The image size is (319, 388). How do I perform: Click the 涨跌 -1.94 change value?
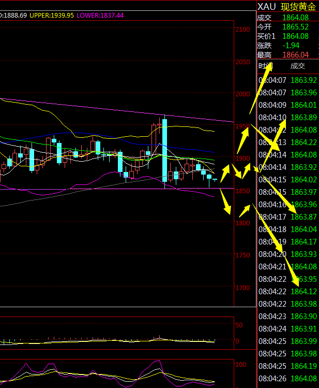[290, 46]
